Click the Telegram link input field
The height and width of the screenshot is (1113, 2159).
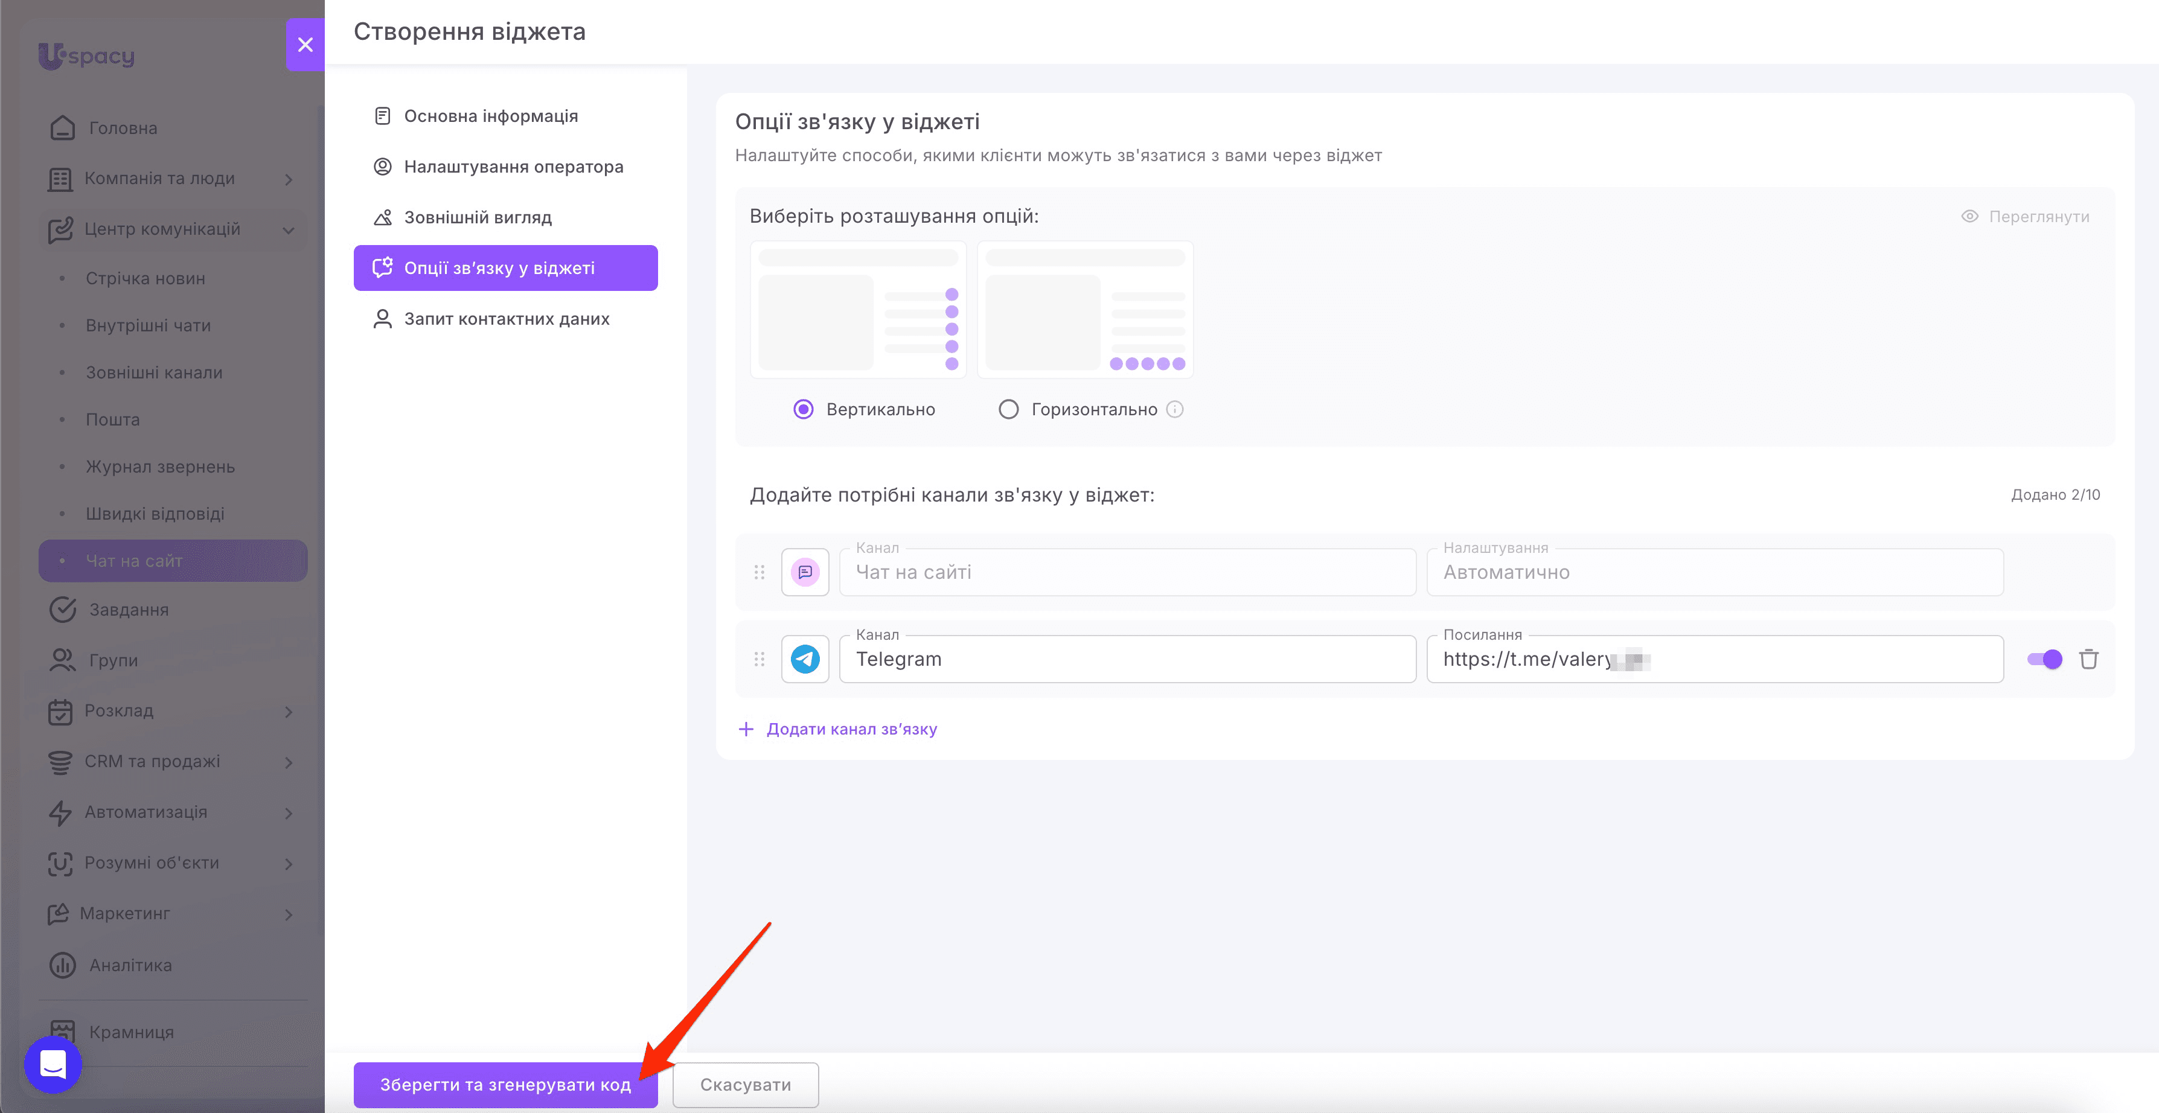(1715, 660)
